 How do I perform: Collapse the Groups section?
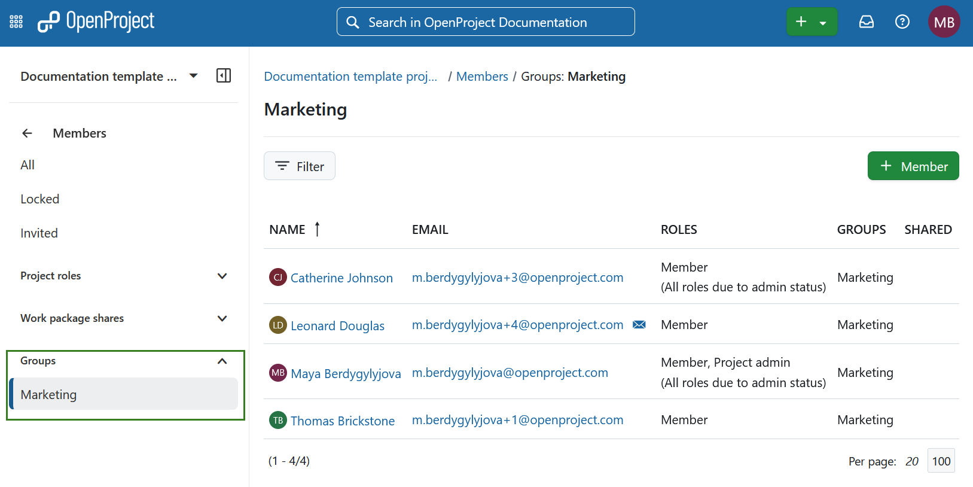(222, 361)
